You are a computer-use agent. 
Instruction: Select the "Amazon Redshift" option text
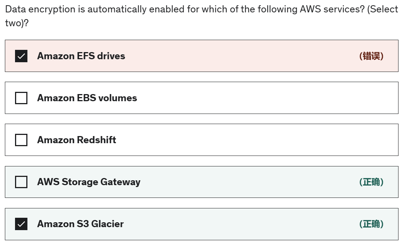[x=77, y=140]
